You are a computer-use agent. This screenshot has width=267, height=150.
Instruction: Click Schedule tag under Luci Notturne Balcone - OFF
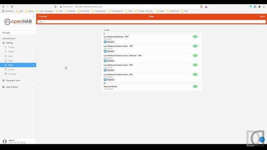(109, 42)
